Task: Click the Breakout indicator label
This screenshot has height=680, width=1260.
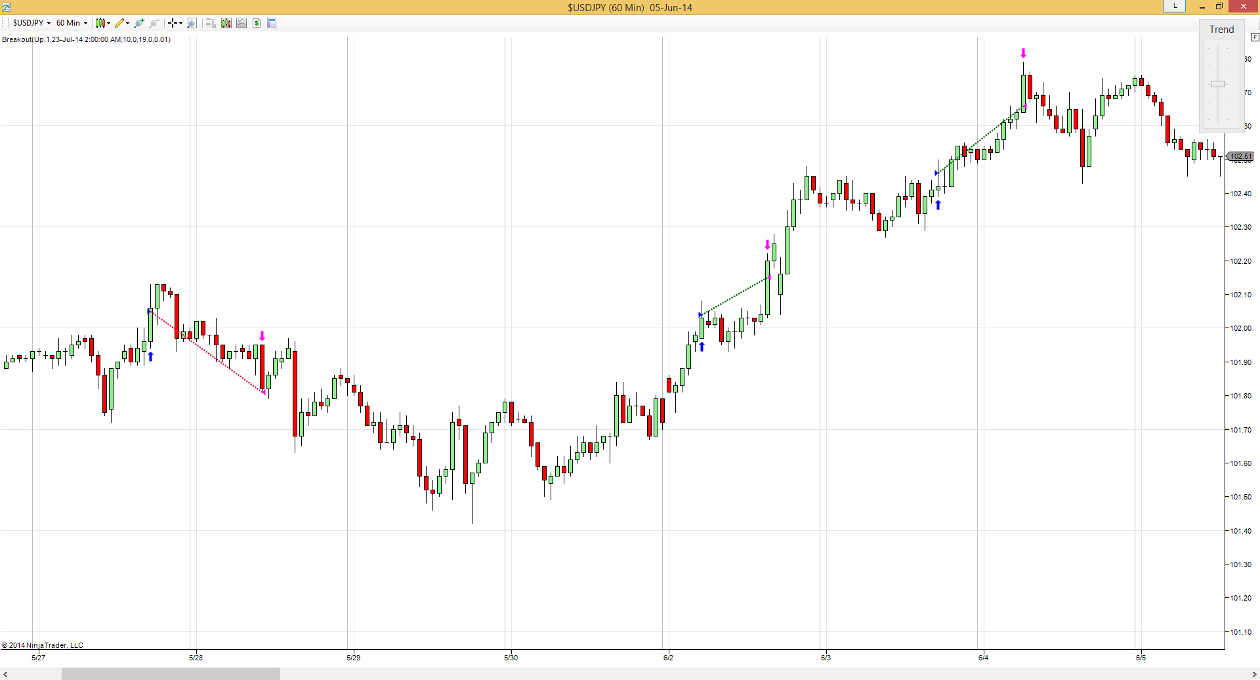Action: (x=86, y=39)
